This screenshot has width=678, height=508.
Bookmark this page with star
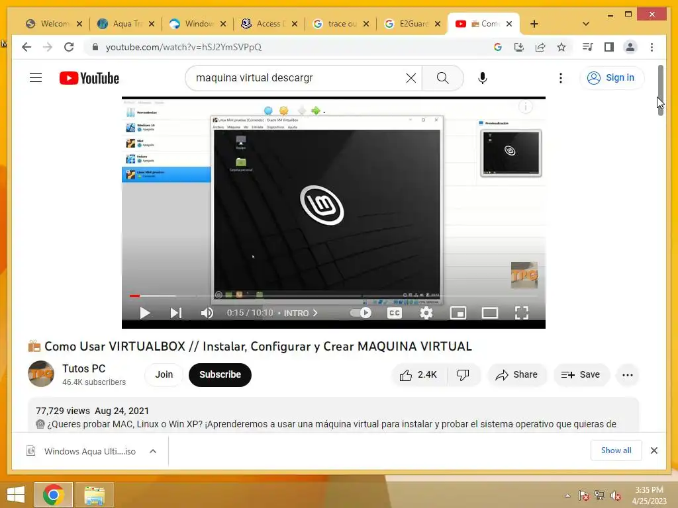coord(561,47)
